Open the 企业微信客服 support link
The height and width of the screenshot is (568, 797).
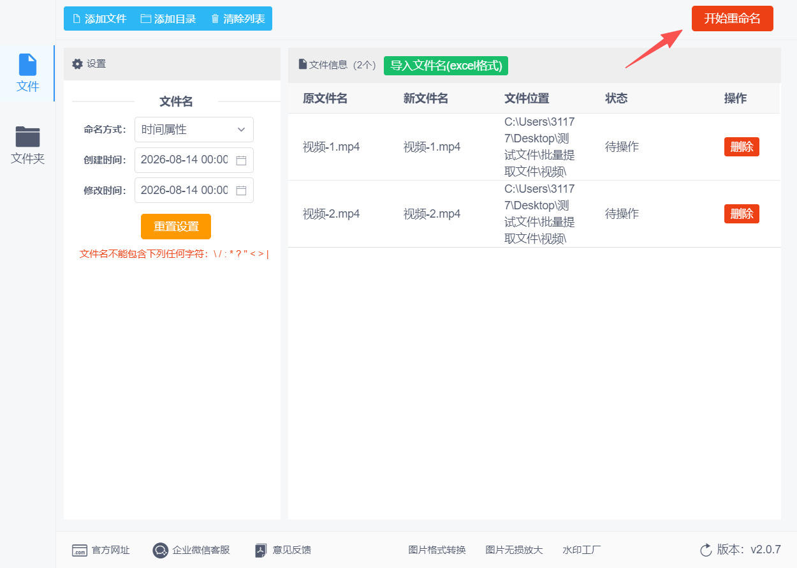tap(201, 550)
